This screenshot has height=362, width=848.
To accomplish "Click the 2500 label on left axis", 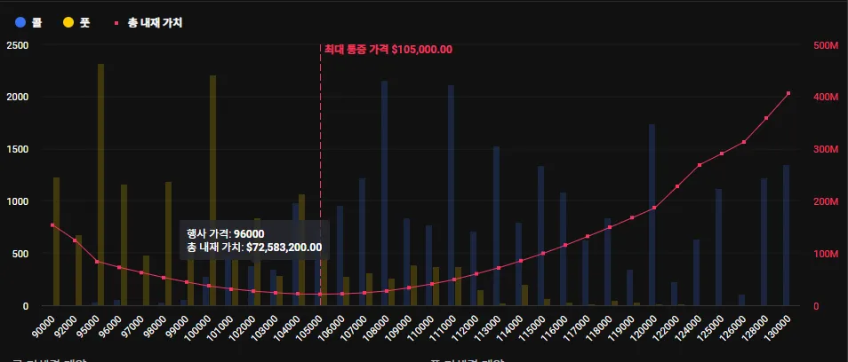I will point(18,45).
